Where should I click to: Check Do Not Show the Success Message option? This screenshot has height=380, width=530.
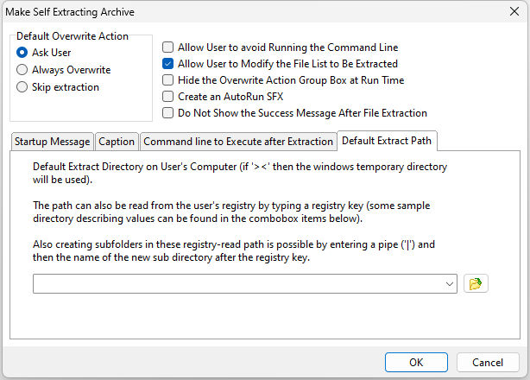(168, 113)
